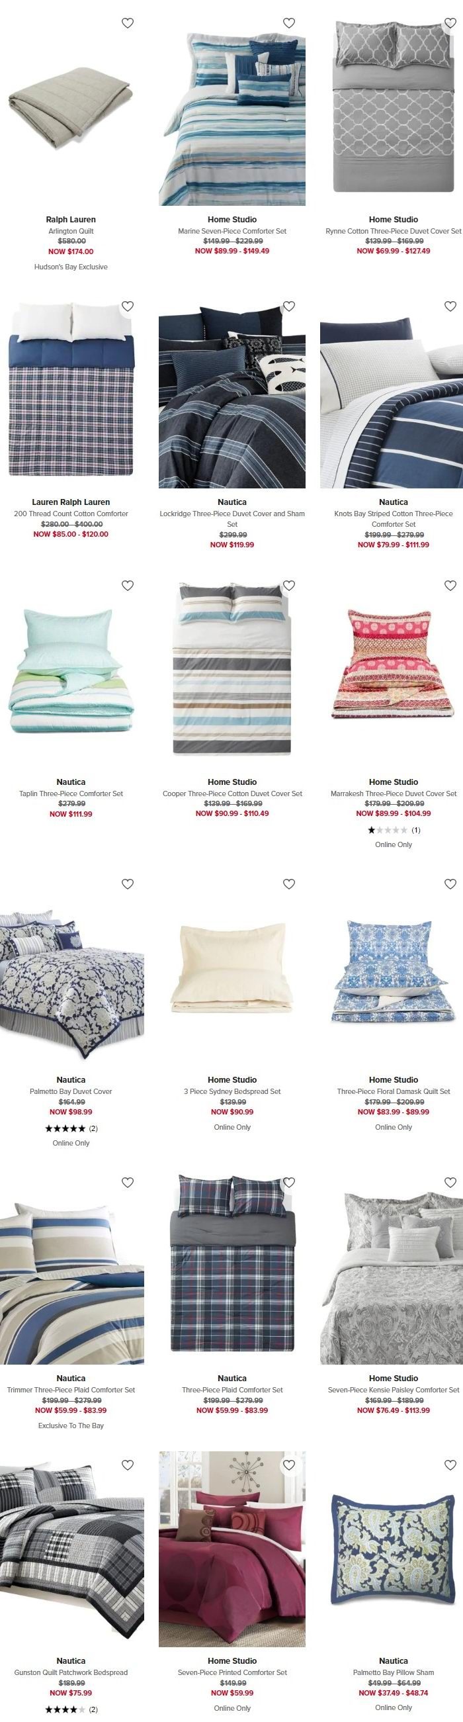
Task: Add Marine Seven-Piece Comforter Set to wishlist
Action: coord(289,23)
